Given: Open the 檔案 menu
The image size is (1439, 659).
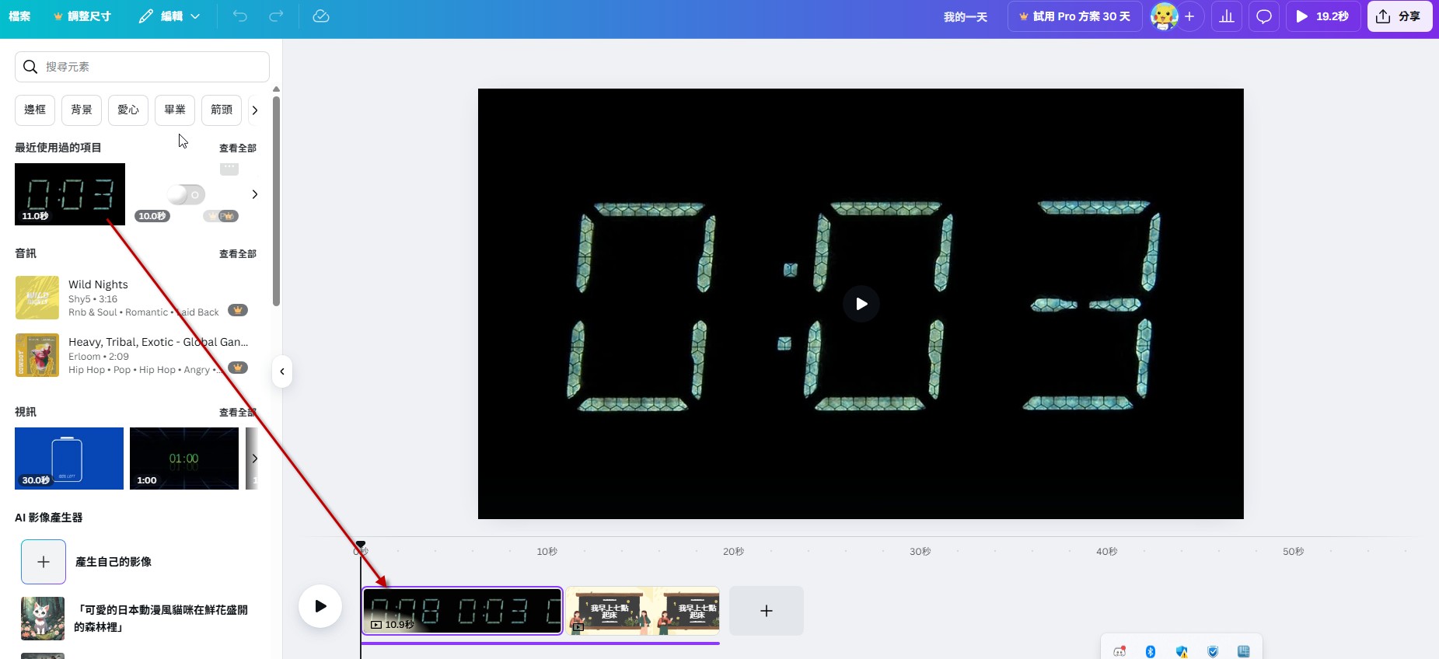Looking at the screenshot, I should tap(19, 16).
